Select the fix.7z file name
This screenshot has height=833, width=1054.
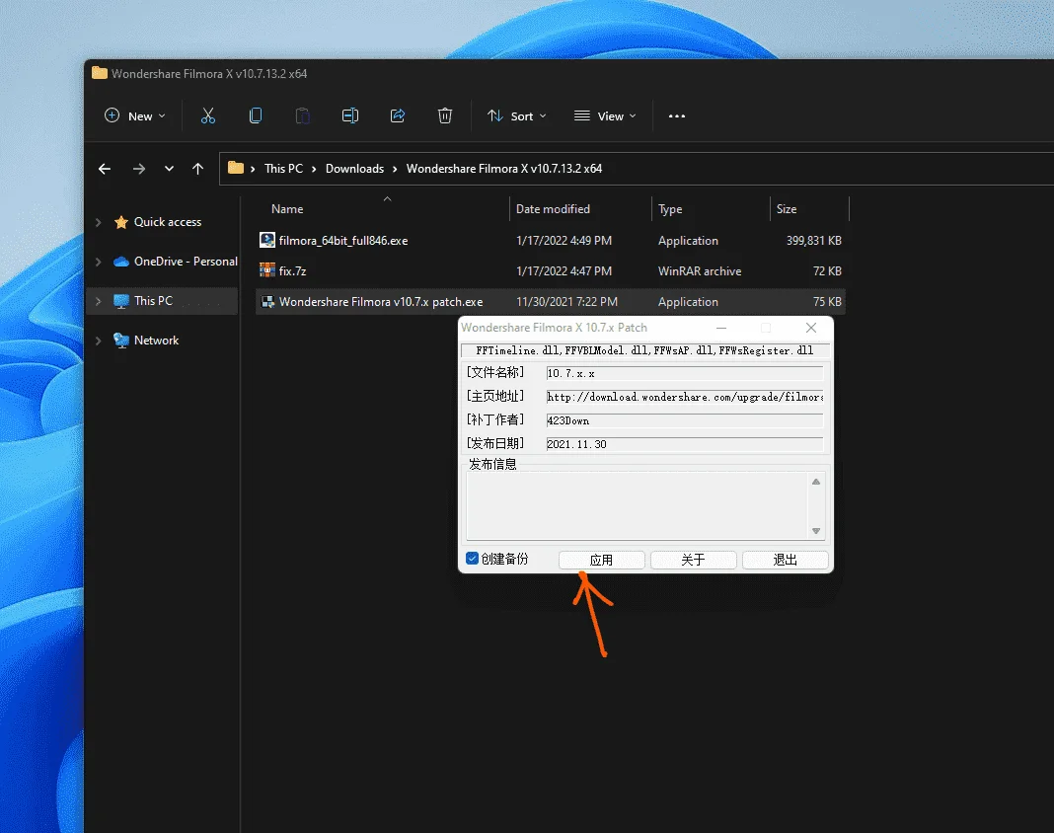(x=292, y=271)
